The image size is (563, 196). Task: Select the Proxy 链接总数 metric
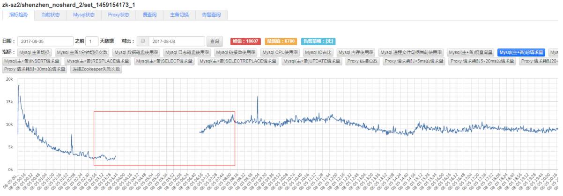click(x=363, y=61)
